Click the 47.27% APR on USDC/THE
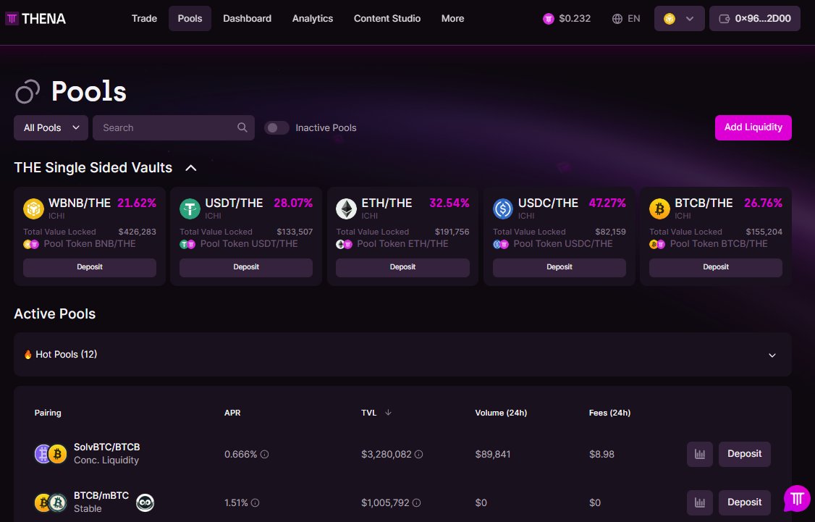Viewport: 815px width, 522px height. [x=607, y=203]
